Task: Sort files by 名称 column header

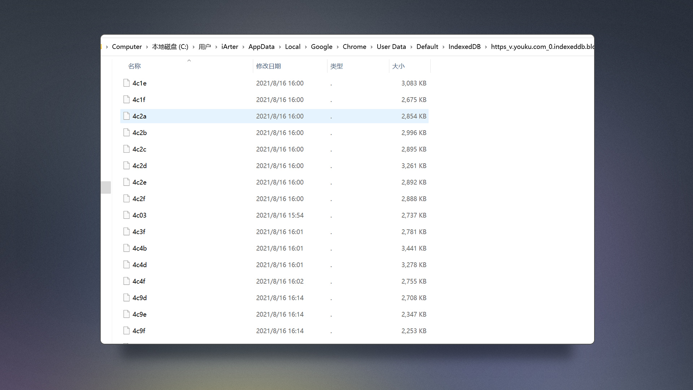Action: tap(134, 66)
